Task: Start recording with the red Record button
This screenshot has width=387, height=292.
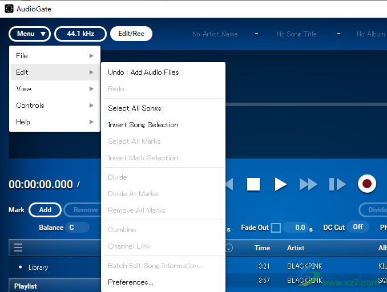Action: point(367,184)
